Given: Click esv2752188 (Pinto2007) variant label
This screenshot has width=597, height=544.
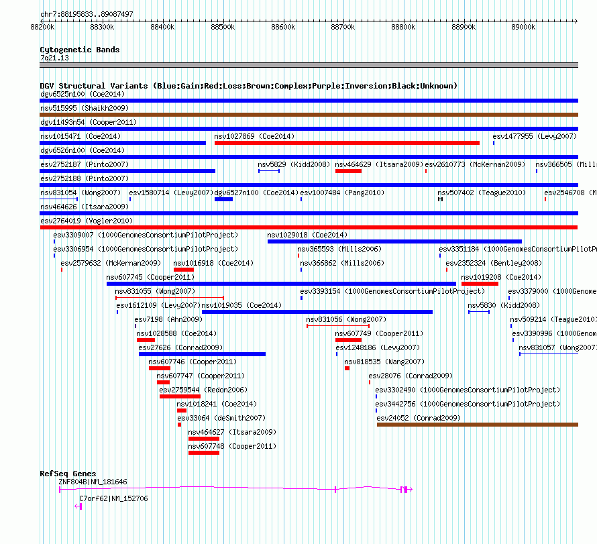Looking at the screenshot, I should 85,178.
